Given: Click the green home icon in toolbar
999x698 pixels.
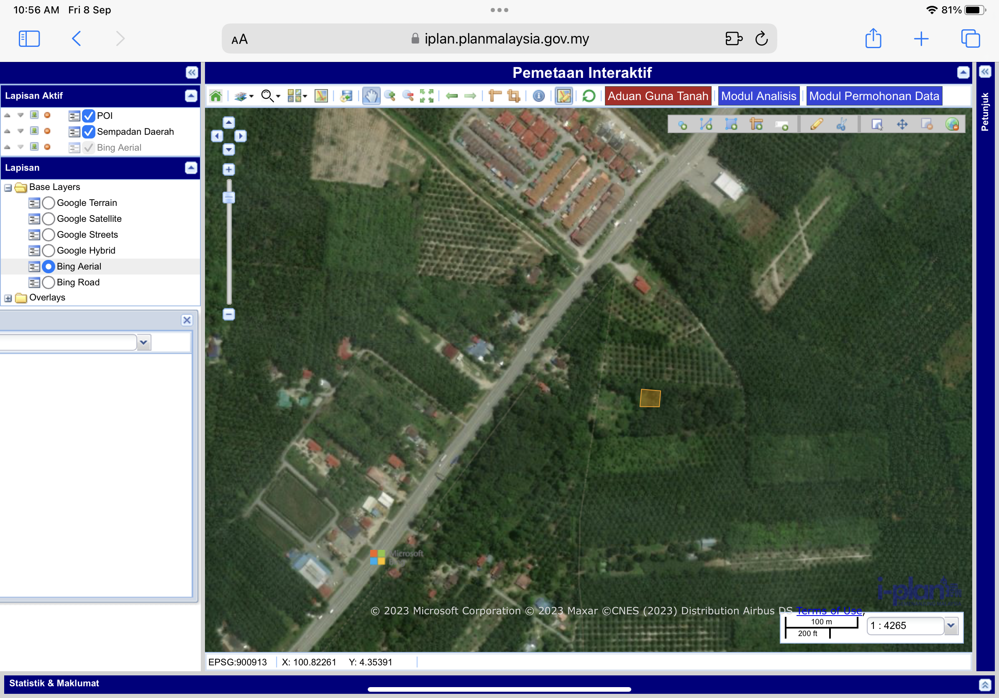Looking at the screenshot, I should [216, 96].
